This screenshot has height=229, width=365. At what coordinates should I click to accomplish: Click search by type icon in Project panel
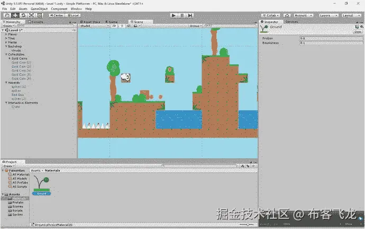243,166
